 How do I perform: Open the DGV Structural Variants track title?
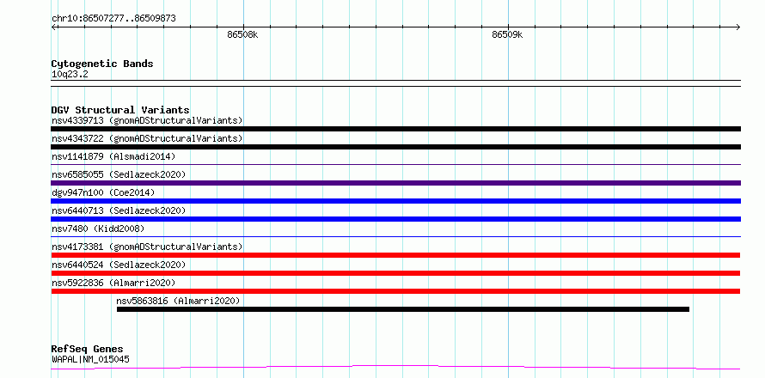[120, 110]
